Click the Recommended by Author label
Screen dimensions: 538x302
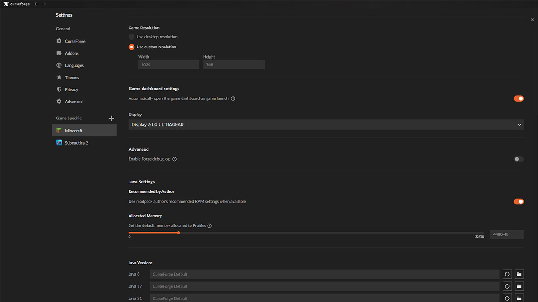[151, 191]
